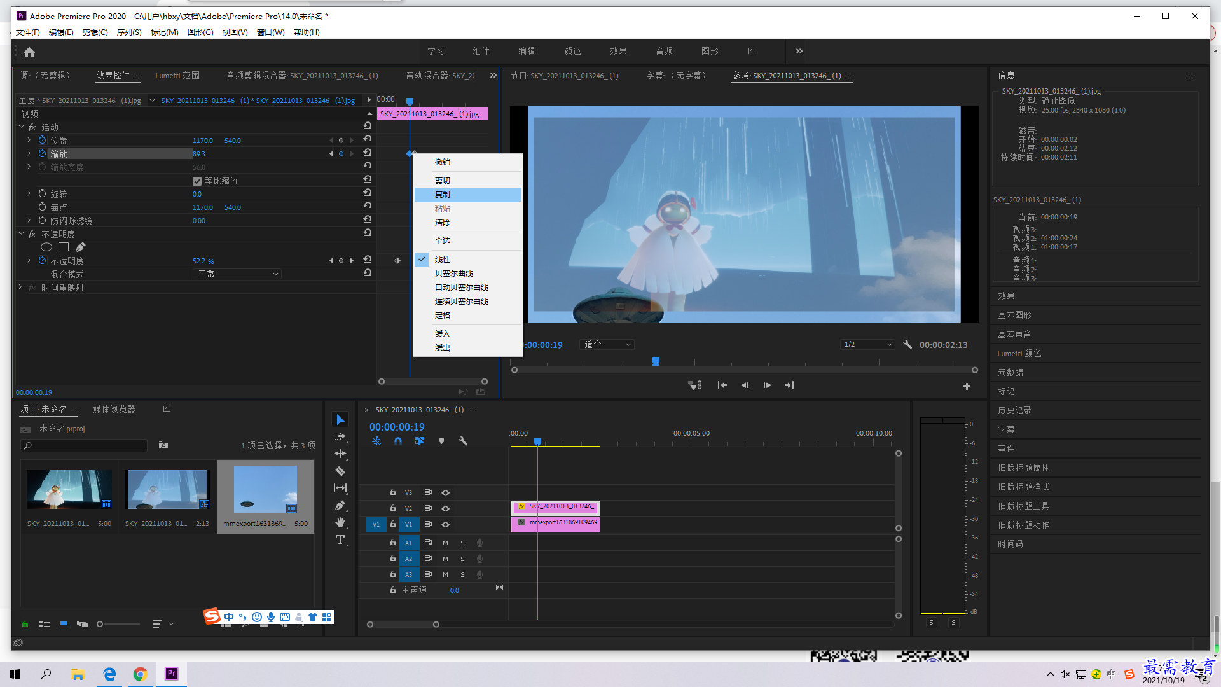
Task: Click the new bin folder icon in project panel
Action: 163,445
